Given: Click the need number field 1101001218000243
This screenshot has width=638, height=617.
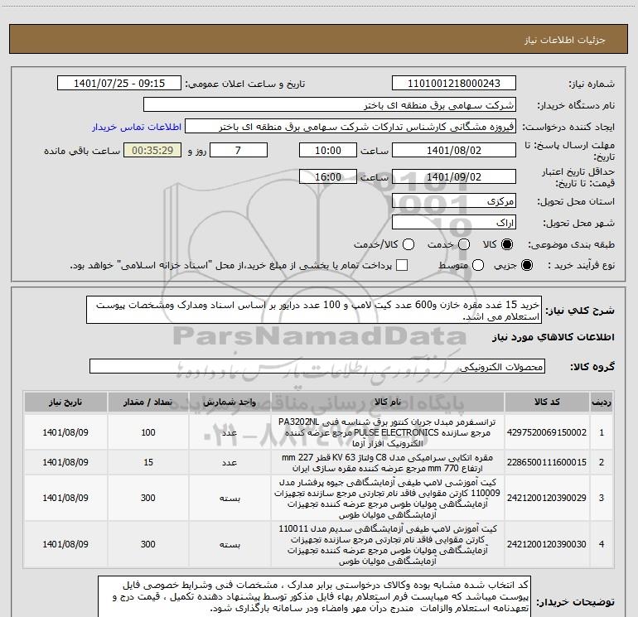Looking at the screenshot, I should click(454, 84).
